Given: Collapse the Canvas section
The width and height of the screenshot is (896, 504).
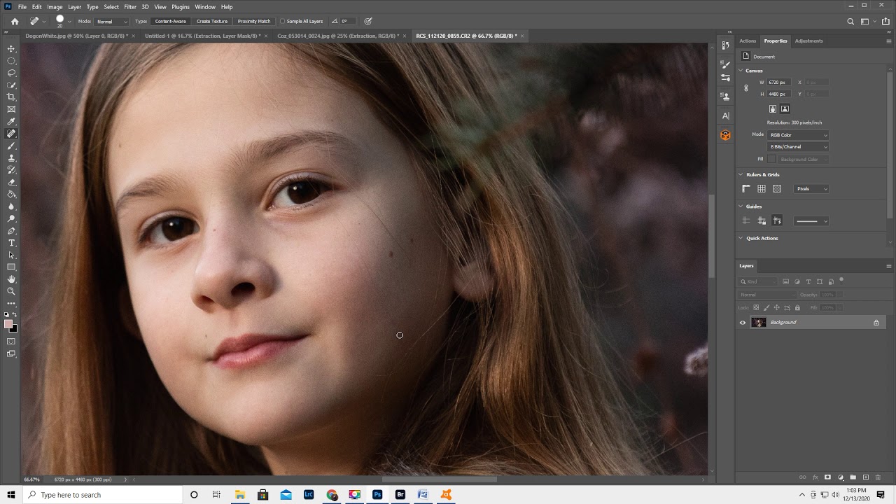Looking at the screenshot, I should (741, 71).
